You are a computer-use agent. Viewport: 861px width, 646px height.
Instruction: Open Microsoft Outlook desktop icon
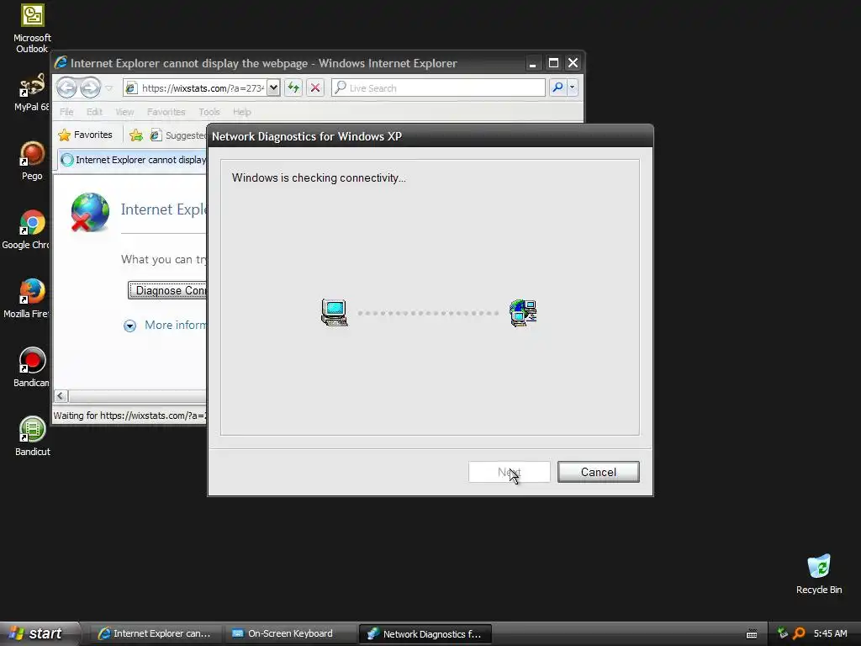click(x=32, y=29)
